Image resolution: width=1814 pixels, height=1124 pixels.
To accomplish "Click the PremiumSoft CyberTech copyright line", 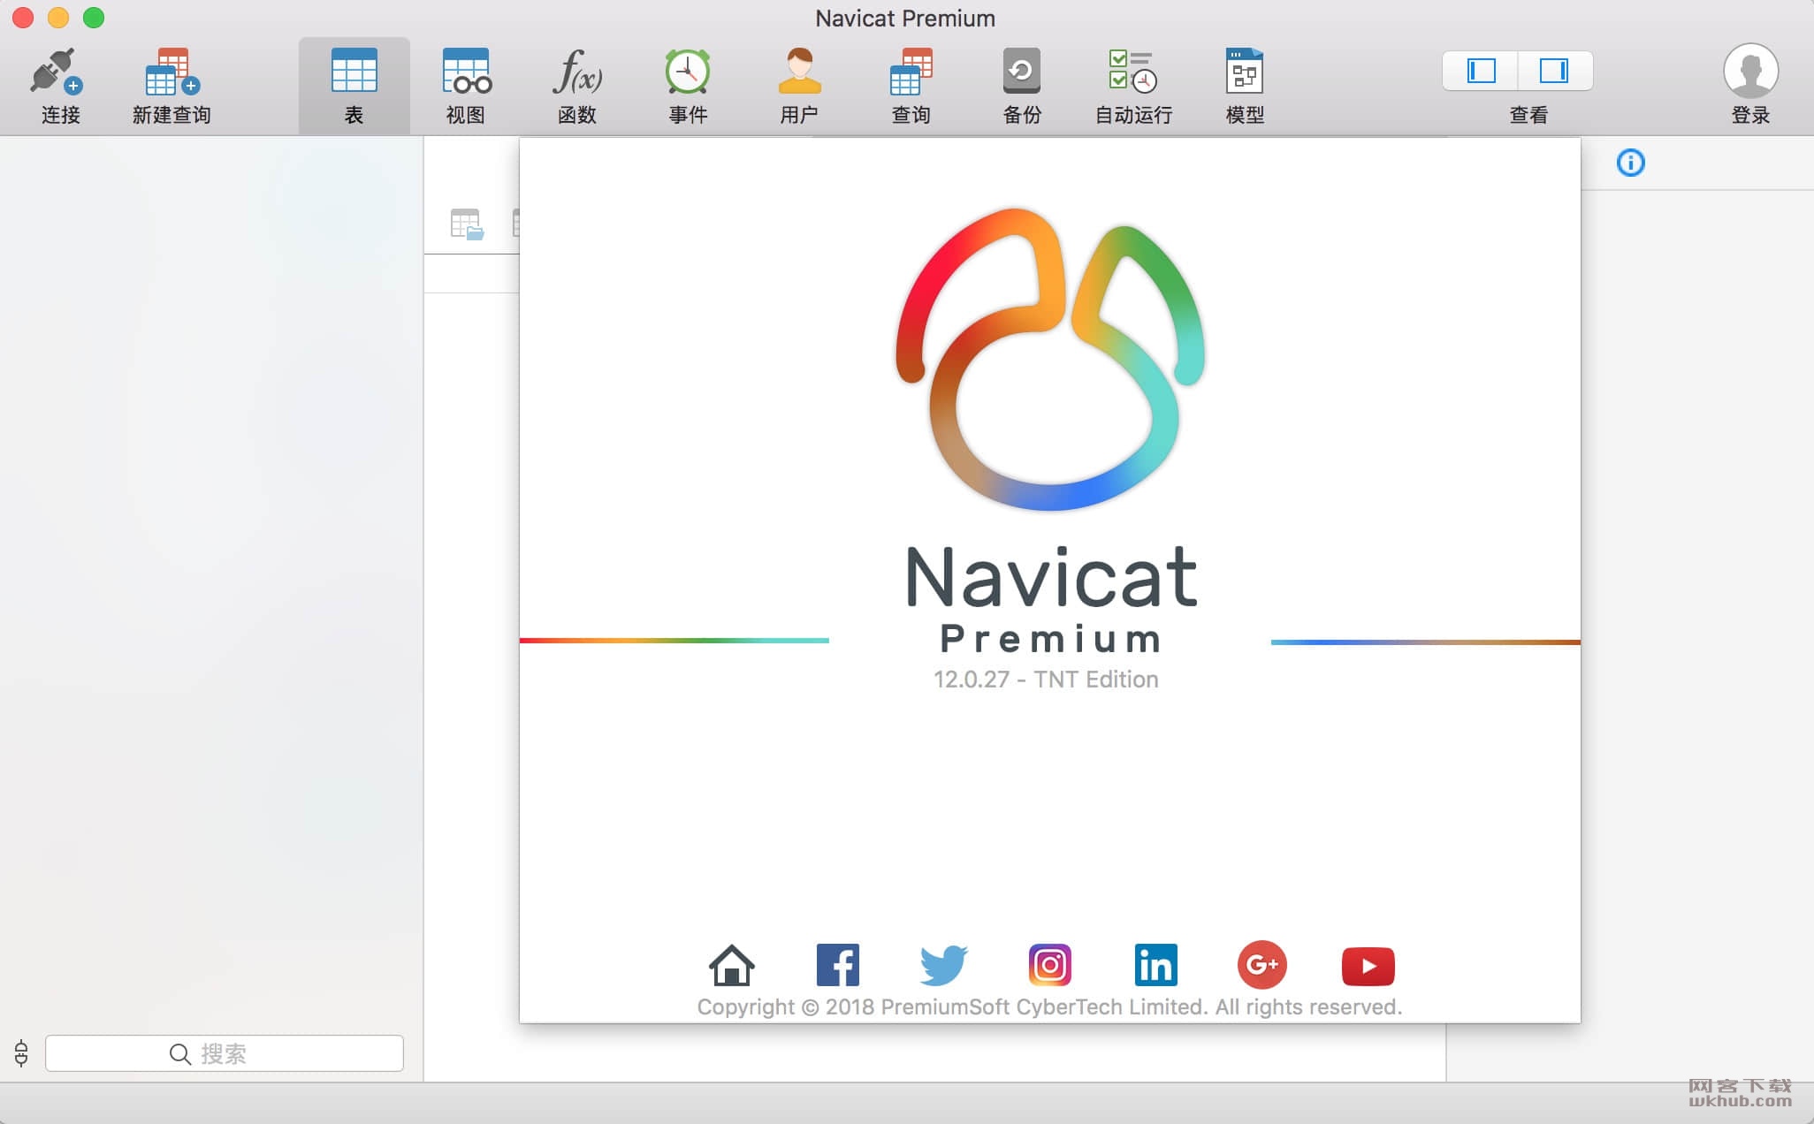I will [1049, 1007].
